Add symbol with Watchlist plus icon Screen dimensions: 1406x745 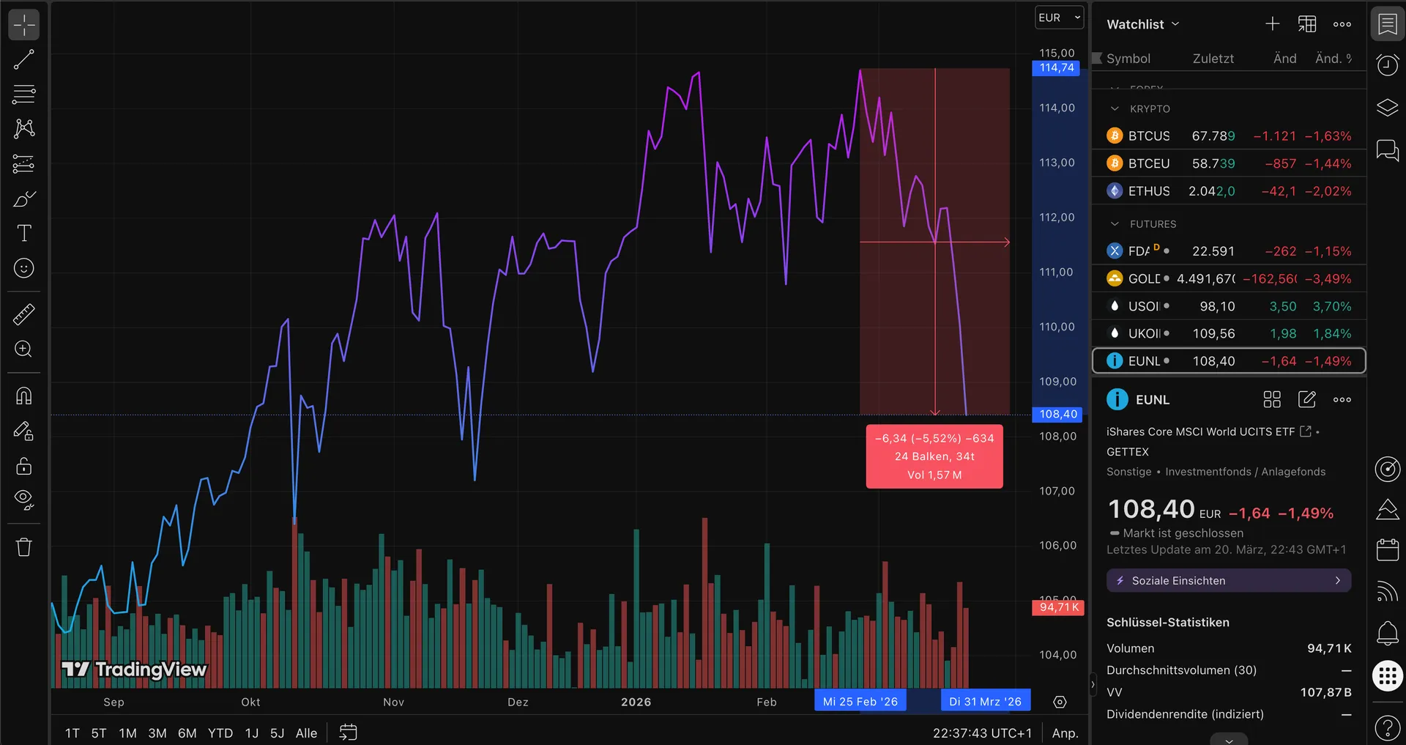(1272, 24)
